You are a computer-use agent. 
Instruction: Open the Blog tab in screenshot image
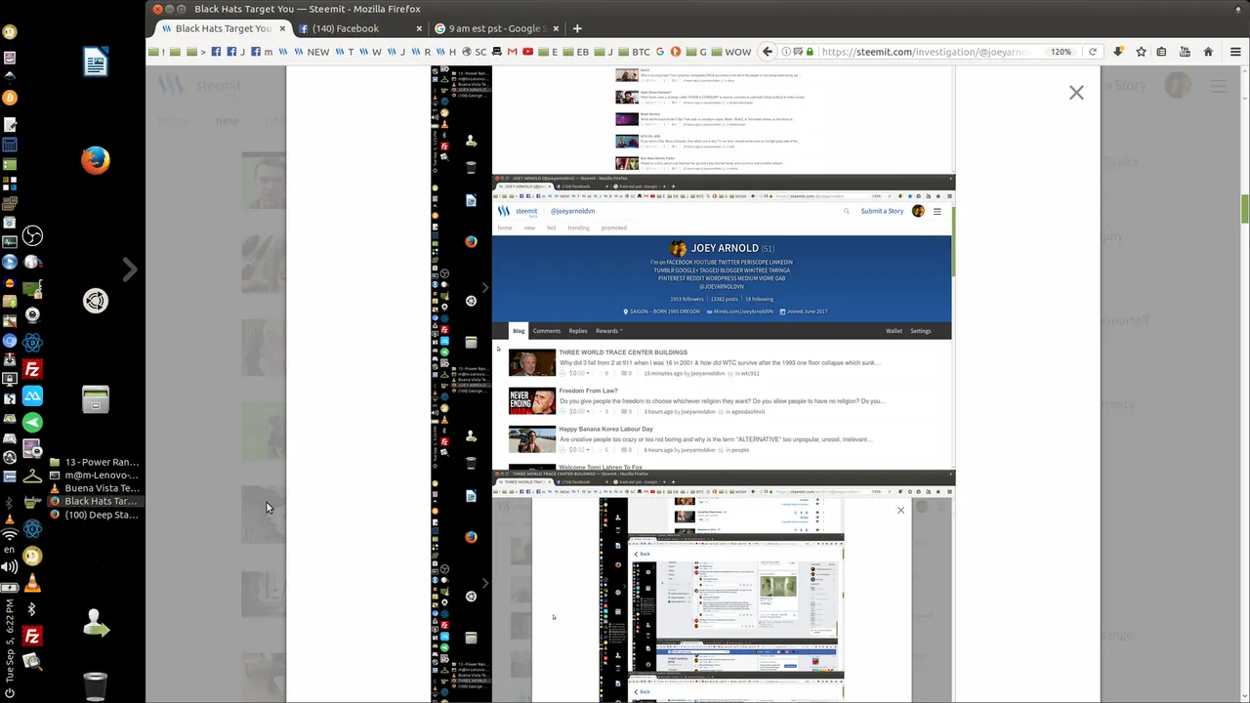coord(519,331)
